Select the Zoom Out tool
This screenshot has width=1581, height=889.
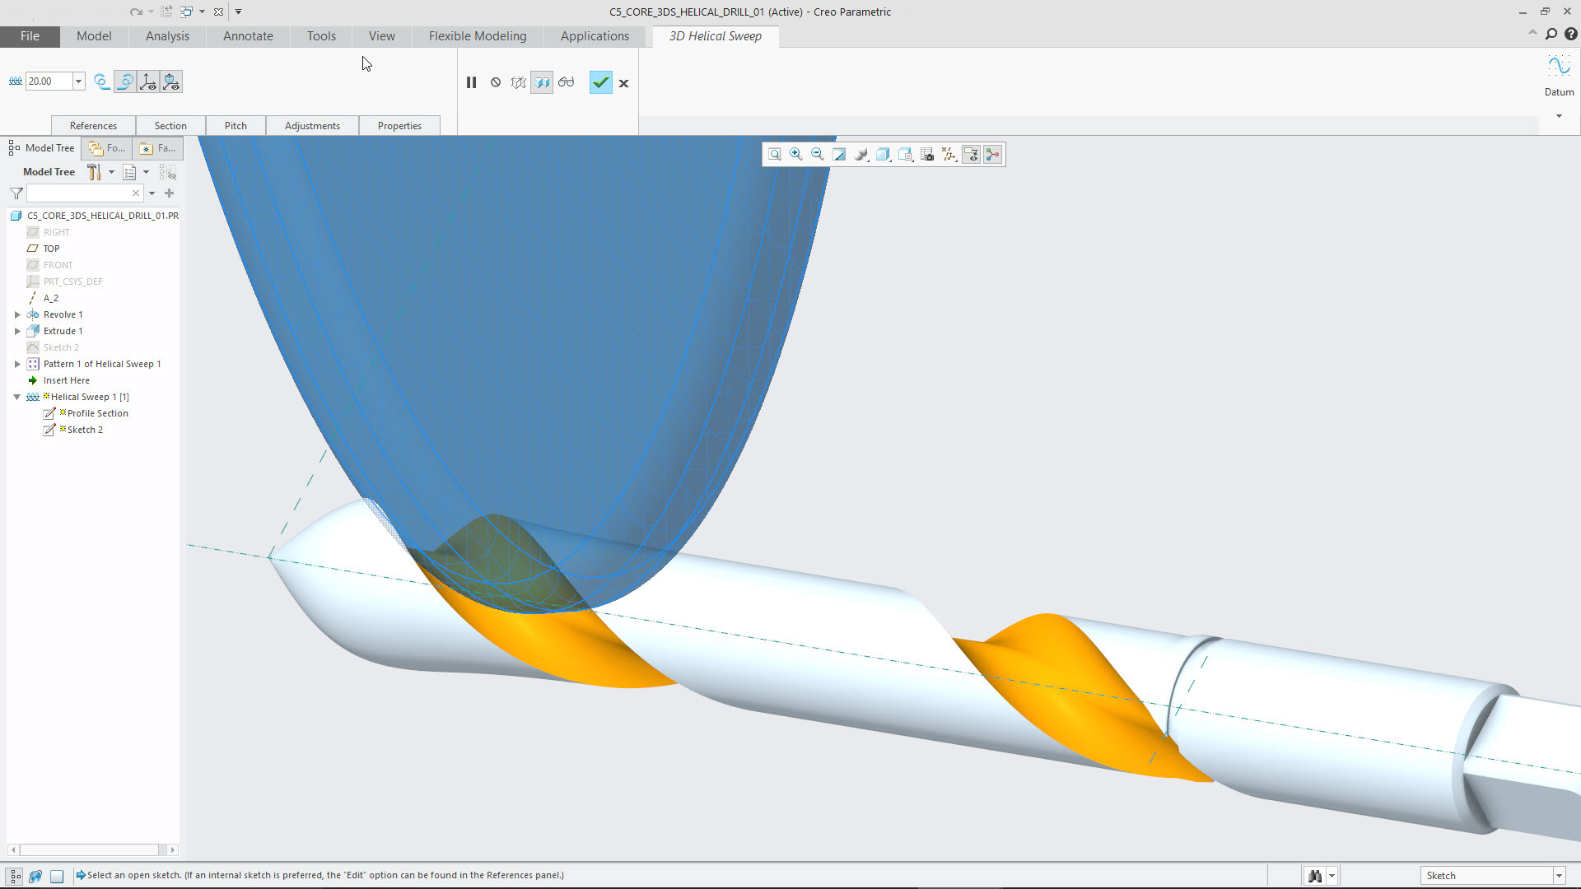pyautogui.click(x=818, y=154)
